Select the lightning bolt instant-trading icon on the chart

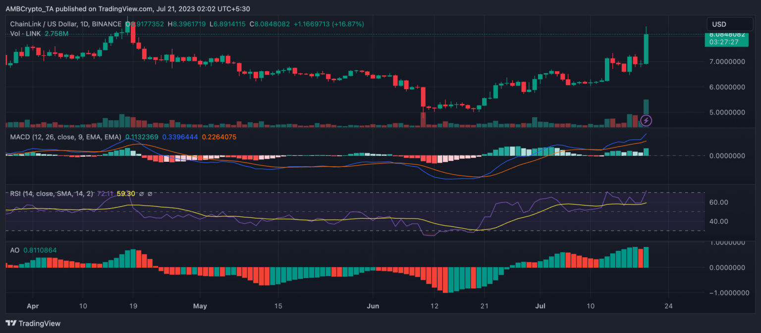tap(647, 120)
